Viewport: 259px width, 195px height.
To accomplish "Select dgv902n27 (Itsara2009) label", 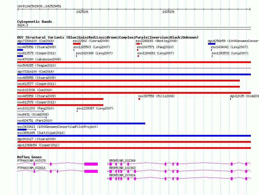I will point(37,139).
